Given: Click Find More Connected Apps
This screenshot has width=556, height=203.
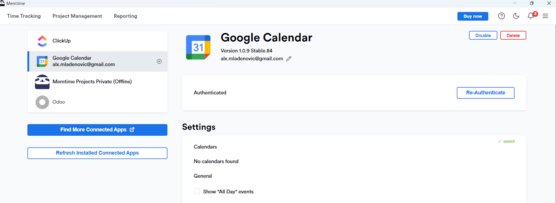Looking at the screenshot, I should 97,130.
